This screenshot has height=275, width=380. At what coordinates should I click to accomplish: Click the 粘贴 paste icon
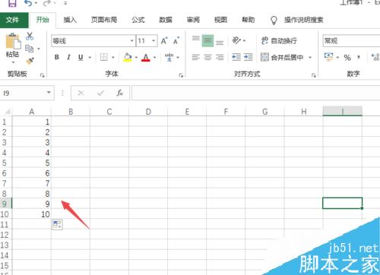(x=13, y=41)
